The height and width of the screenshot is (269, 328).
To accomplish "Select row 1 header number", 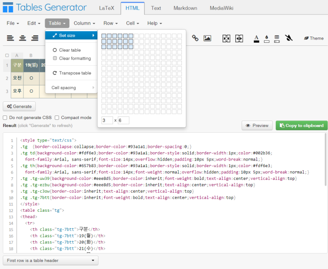I will (x=7, y=65).
